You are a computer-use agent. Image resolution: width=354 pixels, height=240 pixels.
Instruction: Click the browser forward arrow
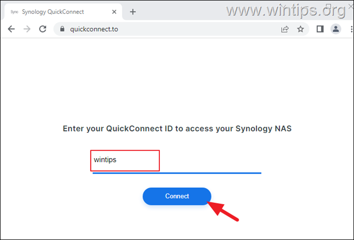tap(27, 29)
